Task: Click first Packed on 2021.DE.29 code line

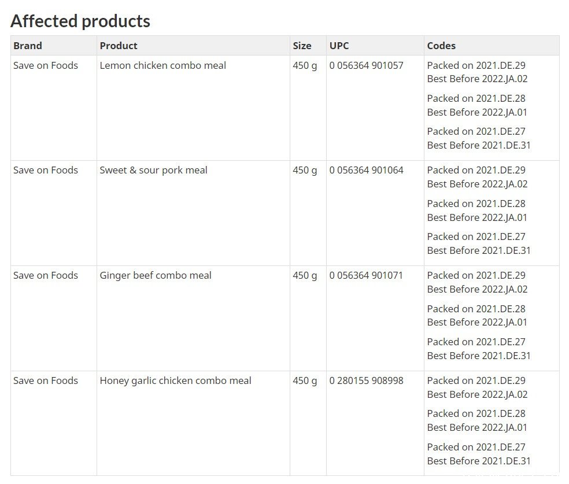Action: [476, 65]
